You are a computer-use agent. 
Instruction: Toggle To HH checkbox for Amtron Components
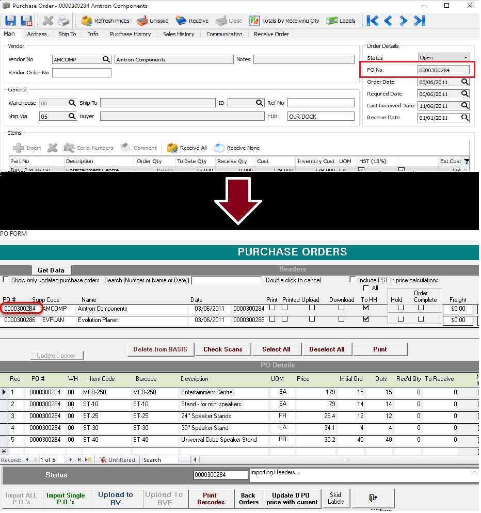coord(366,308)
